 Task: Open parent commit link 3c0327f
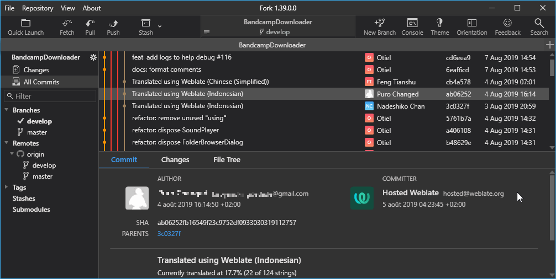coord(169,234)
